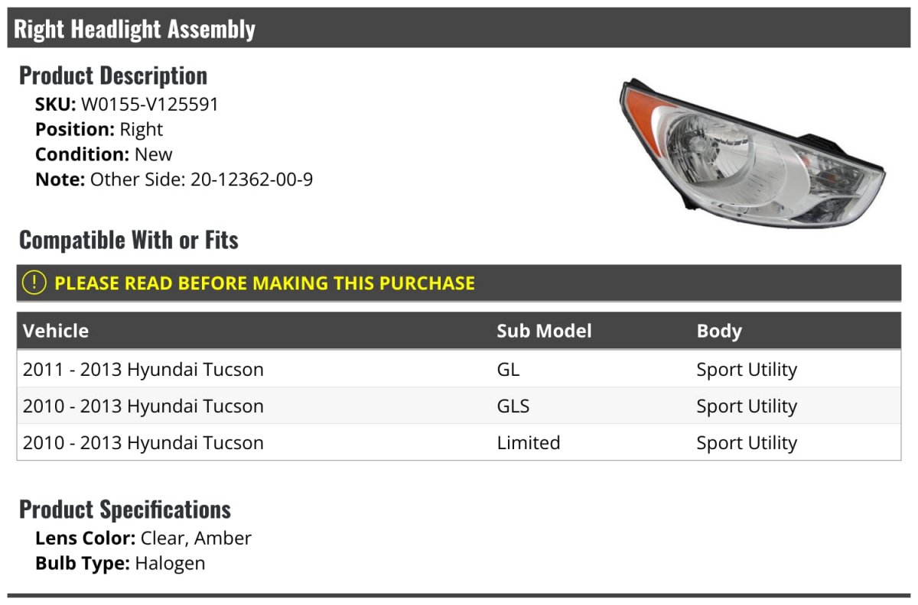
Task: Select the Limited sub model cell
Action: 528,442
